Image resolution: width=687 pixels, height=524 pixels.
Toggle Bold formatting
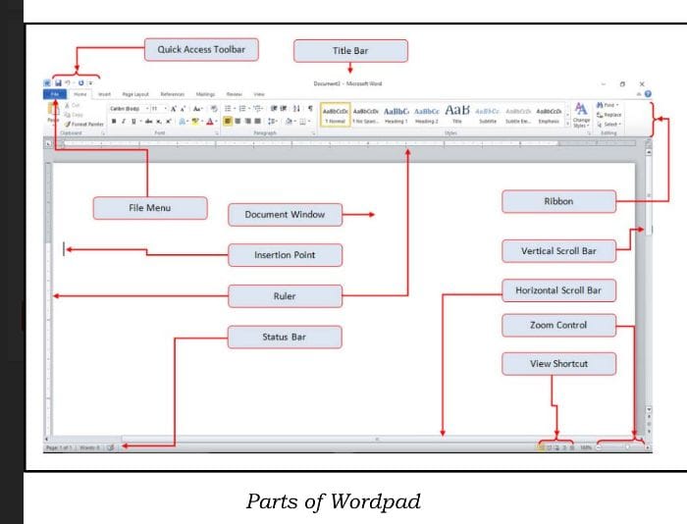[x=114, y=122]
